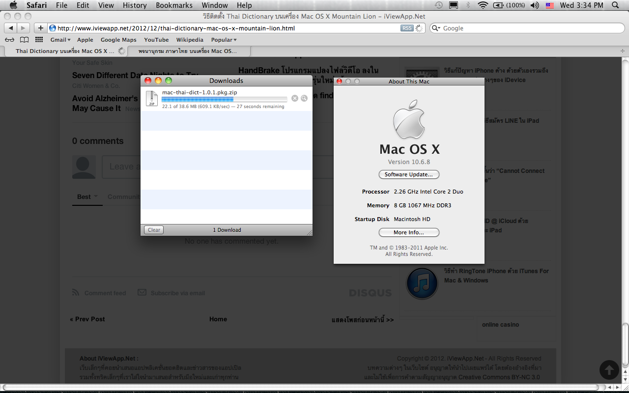Screen dimensions: 629x393
Task: Open the US flag input source menu
Action: [550, 5]
